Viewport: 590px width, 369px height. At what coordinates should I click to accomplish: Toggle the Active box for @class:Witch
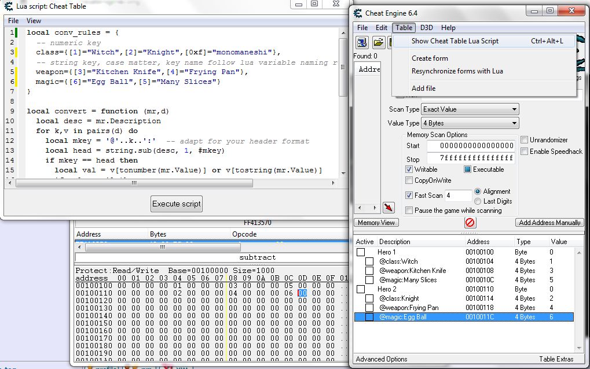369,261
